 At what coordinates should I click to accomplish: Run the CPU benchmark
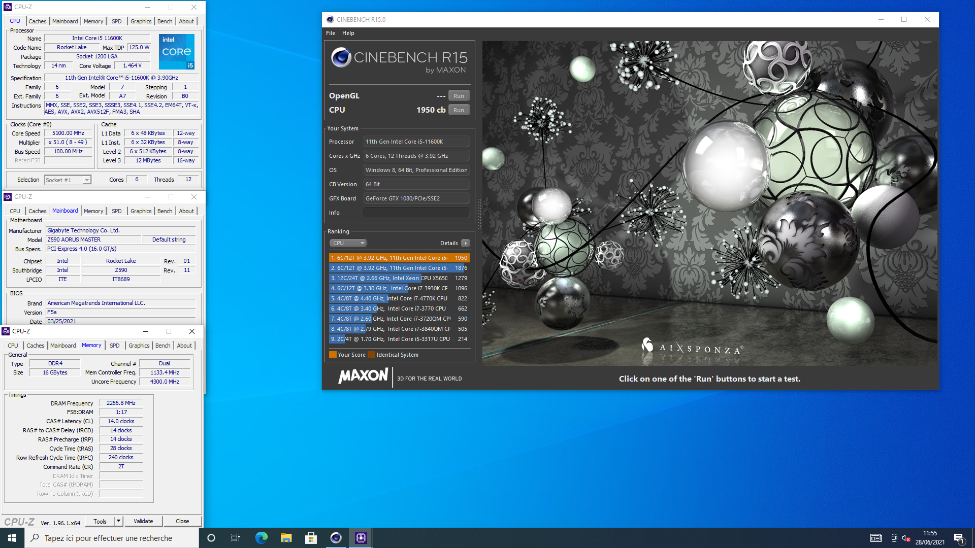(x=459, y=110)
